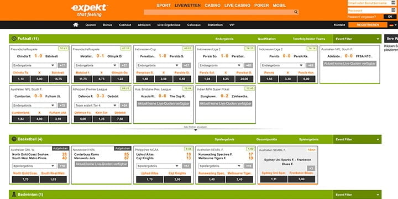This screenshot has width=398, height=199.
Task: Expand the +3 markets in Sydney Uni Sparks card
Action: click(x=311, y=168)
